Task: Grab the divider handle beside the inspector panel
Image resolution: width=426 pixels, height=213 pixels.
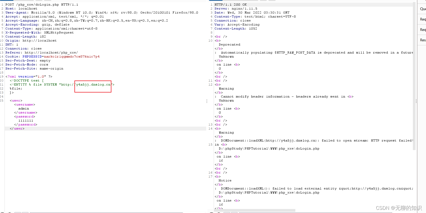Action: click(416, 101)
